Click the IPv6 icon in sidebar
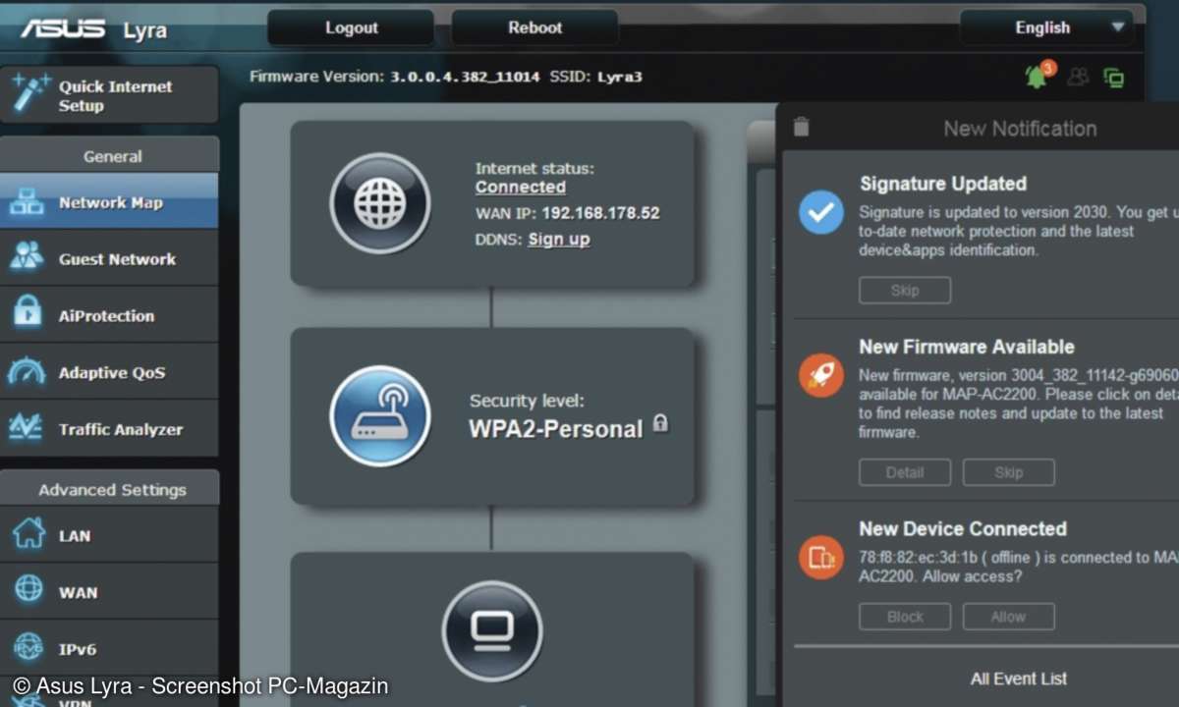This screenshot has height=707, width=1179. [28, 647]
